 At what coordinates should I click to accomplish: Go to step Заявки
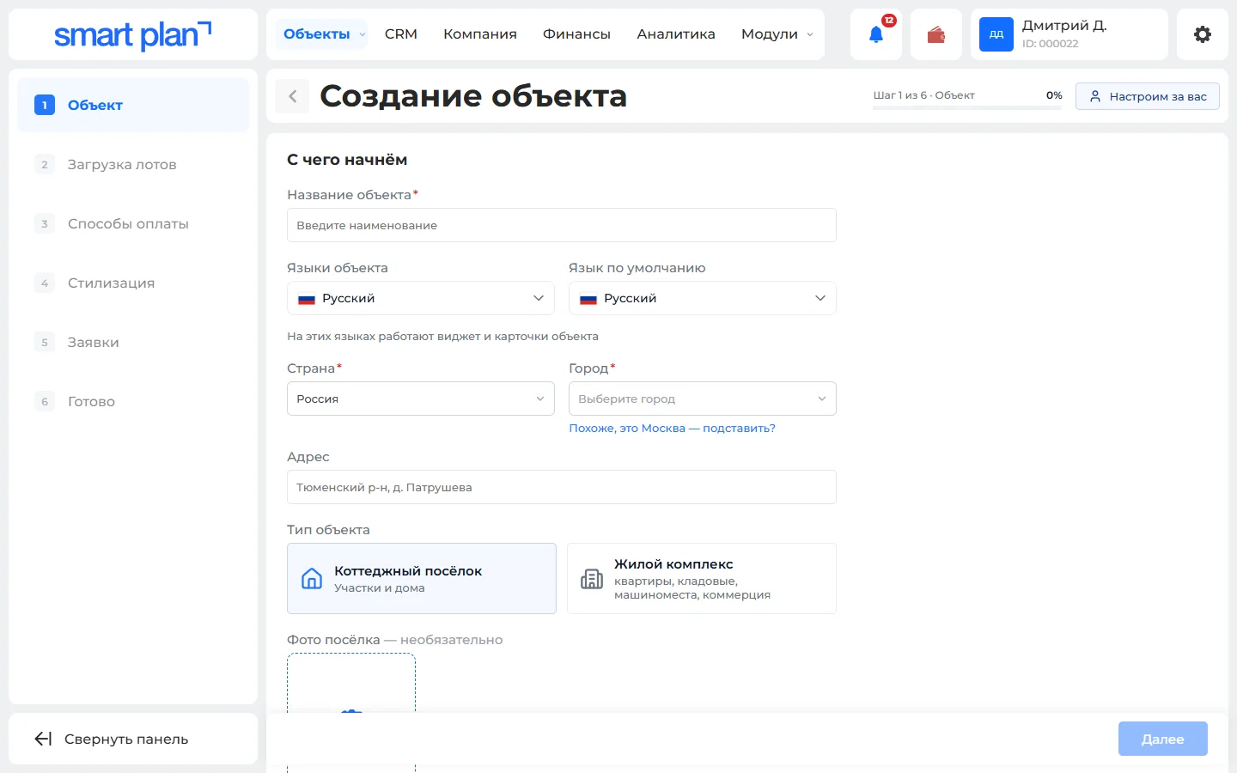pos(133,342)
